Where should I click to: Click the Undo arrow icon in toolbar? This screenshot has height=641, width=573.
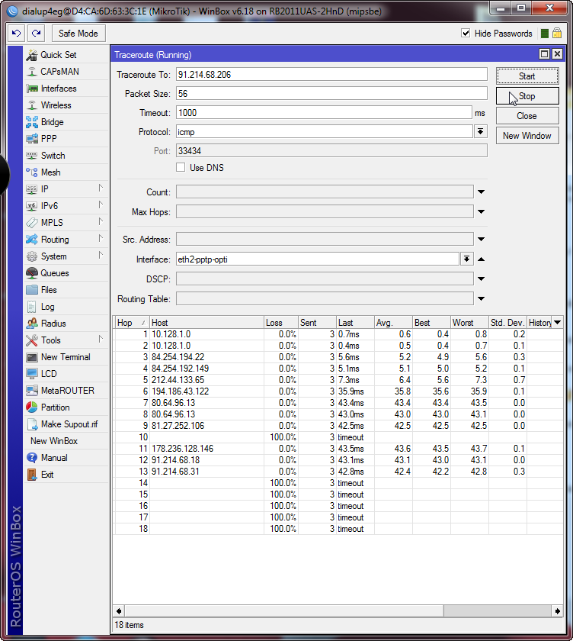point(16,34)
